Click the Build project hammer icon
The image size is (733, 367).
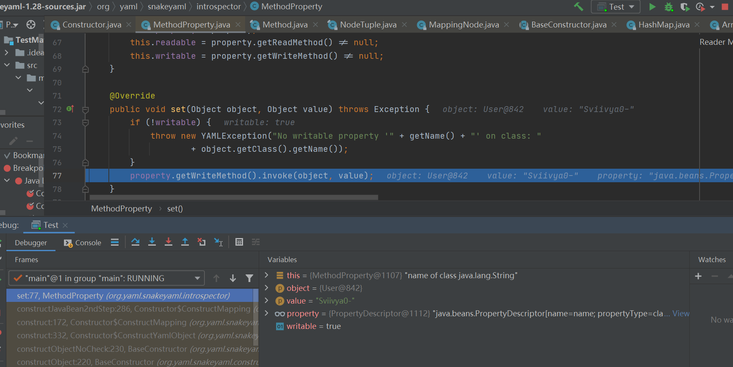pos(578,7)
